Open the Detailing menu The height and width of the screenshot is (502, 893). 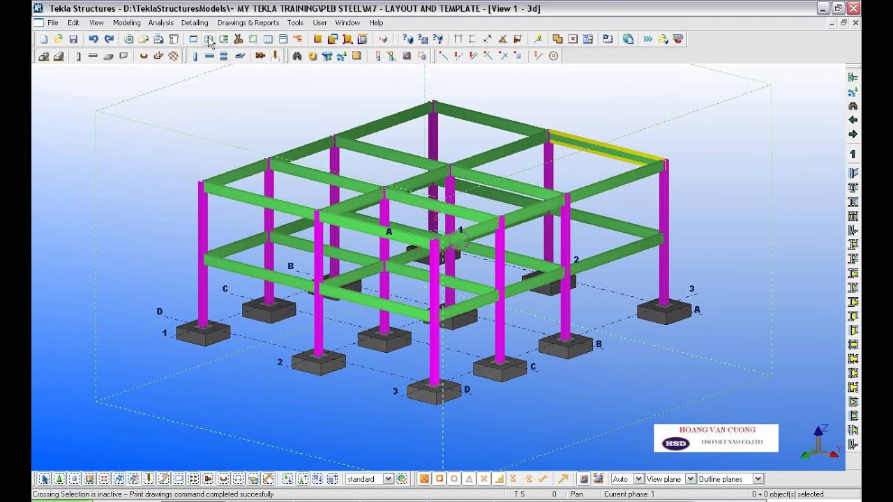tap(195, 23)
